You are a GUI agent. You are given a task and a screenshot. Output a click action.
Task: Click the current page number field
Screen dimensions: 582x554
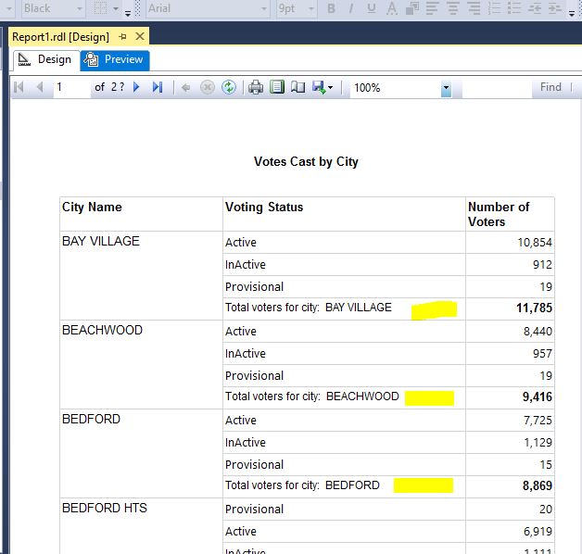pos(70,87)
